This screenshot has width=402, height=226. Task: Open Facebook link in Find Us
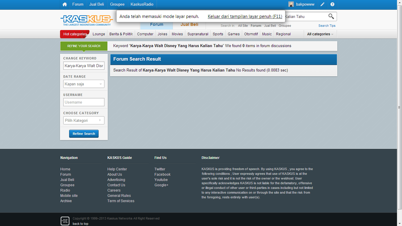click(x=162, y=175)
